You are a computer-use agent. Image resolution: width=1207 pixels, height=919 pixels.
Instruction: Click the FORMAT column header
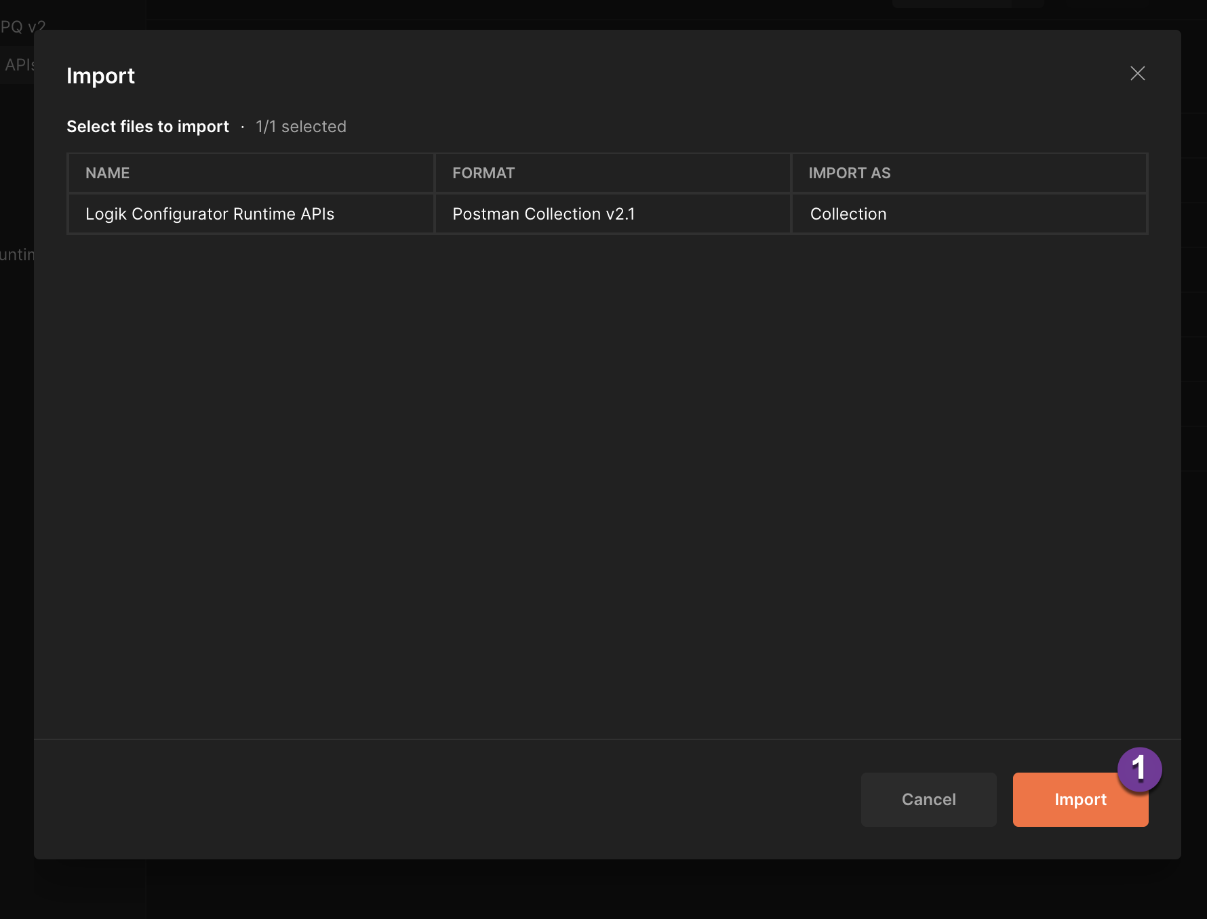[483, 173]
